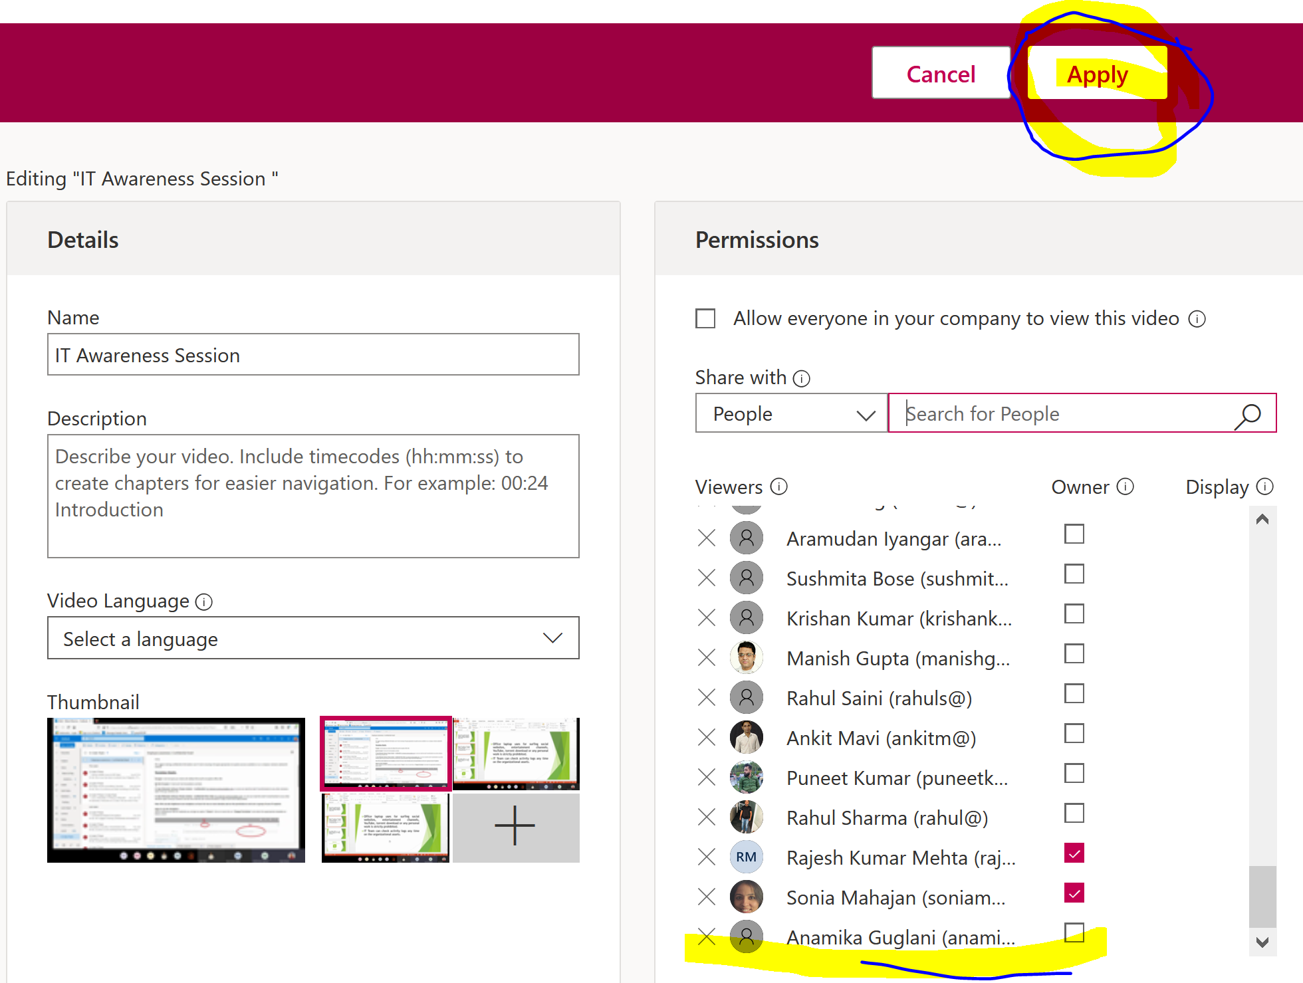Check owner box for Rahul Saini
Screen dimensions: 1303x983
click(1074, 693)
